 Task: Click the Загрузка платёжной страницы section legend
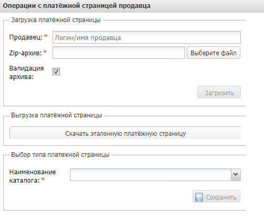coord(56,20)
